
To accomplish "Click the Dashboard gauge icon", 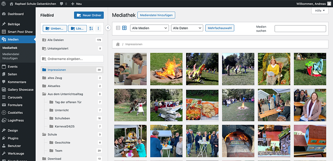I will pos(4,14).
